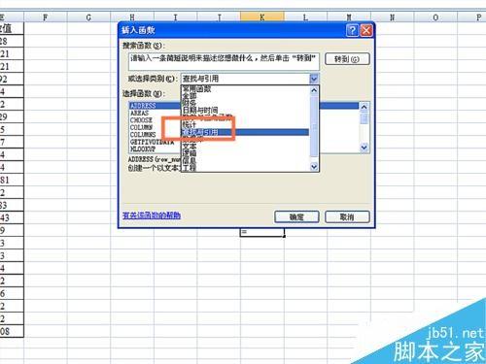The height and width of the screenshot is (364, 486).
Task: Click function list scrollbar thumb
Action: pyautogui.click(x=364, y=117)
